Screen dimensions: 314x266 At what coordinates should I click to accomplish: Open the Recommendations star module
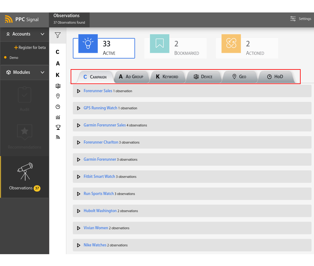25,137
